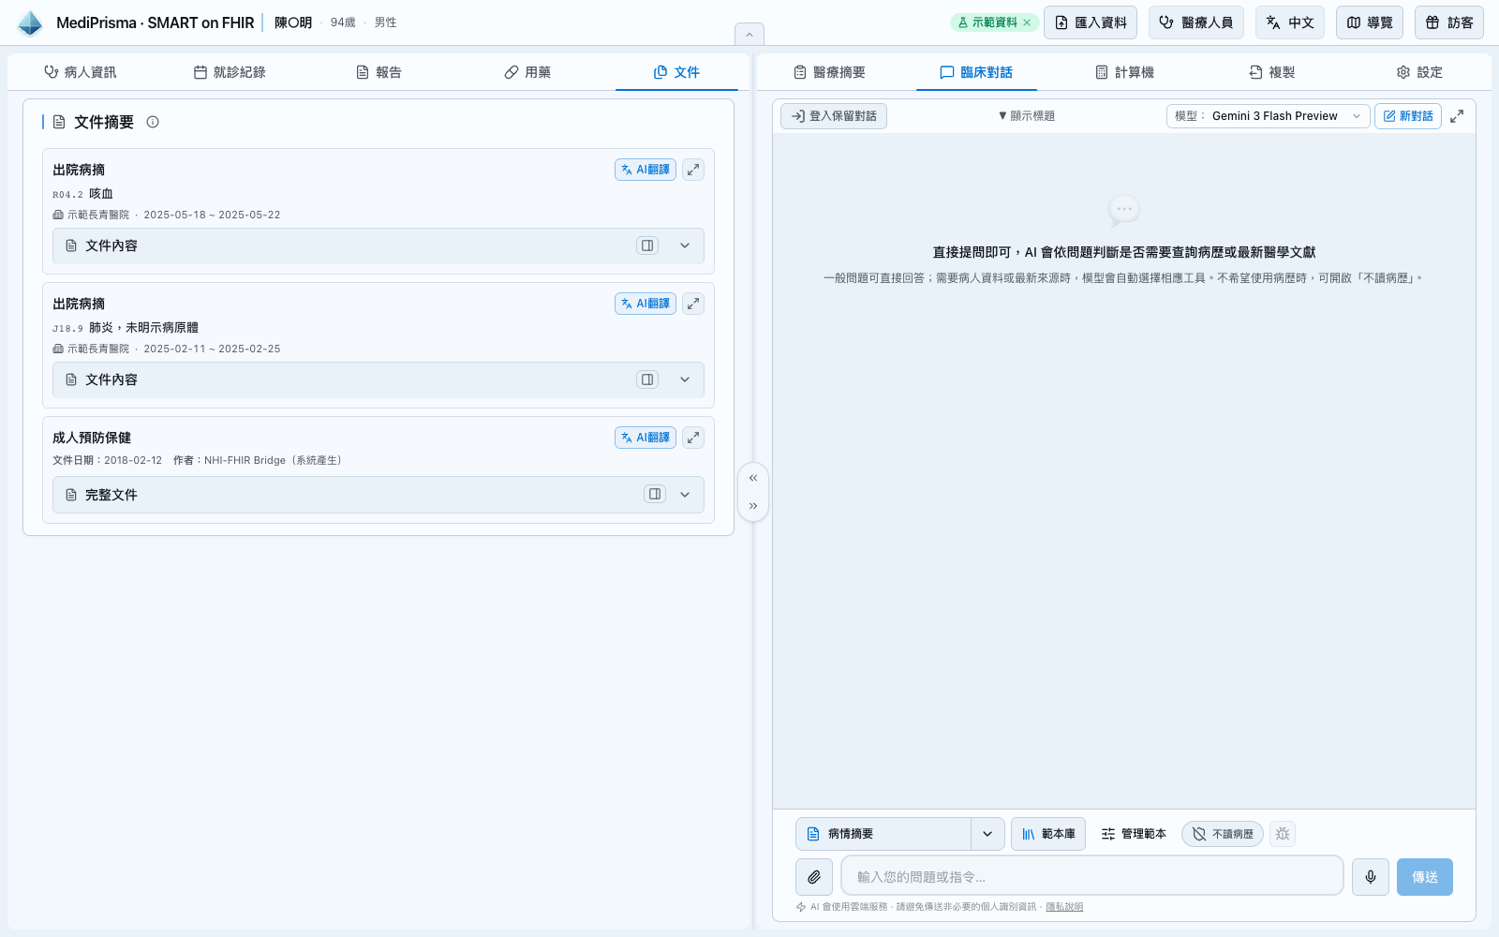Viewport: 1499px width, 937px height.
Task: Click 登入保留對話 button
Action: coord(834,116)
